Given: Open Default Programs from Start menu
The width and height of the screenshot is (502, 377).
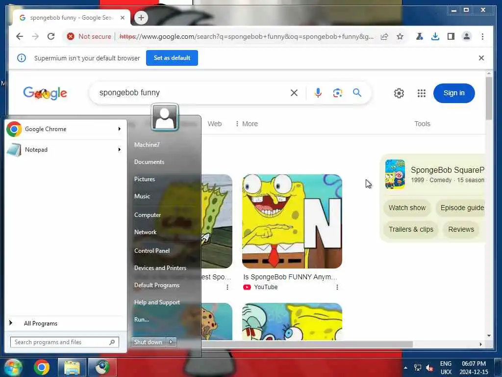Looking at the screenshot, I should point(157,285).
